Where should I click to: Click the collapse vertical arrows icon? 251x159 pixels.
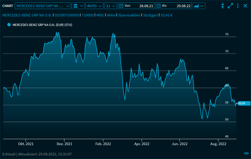point(223,6)
